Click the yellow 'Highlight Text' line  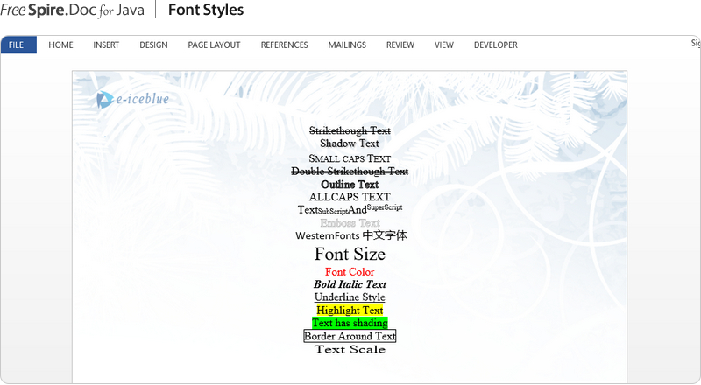pyautogui.click(x=350, y=311)
